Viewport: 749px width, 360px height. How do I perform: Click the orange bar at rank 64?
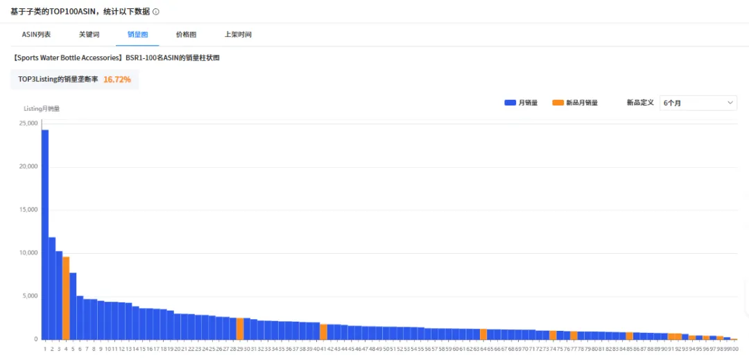(x=483, y=334)
